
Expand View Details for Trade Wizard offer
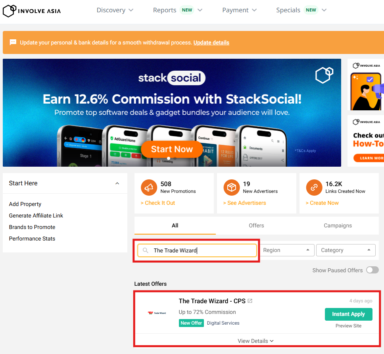tap(256, 341)
